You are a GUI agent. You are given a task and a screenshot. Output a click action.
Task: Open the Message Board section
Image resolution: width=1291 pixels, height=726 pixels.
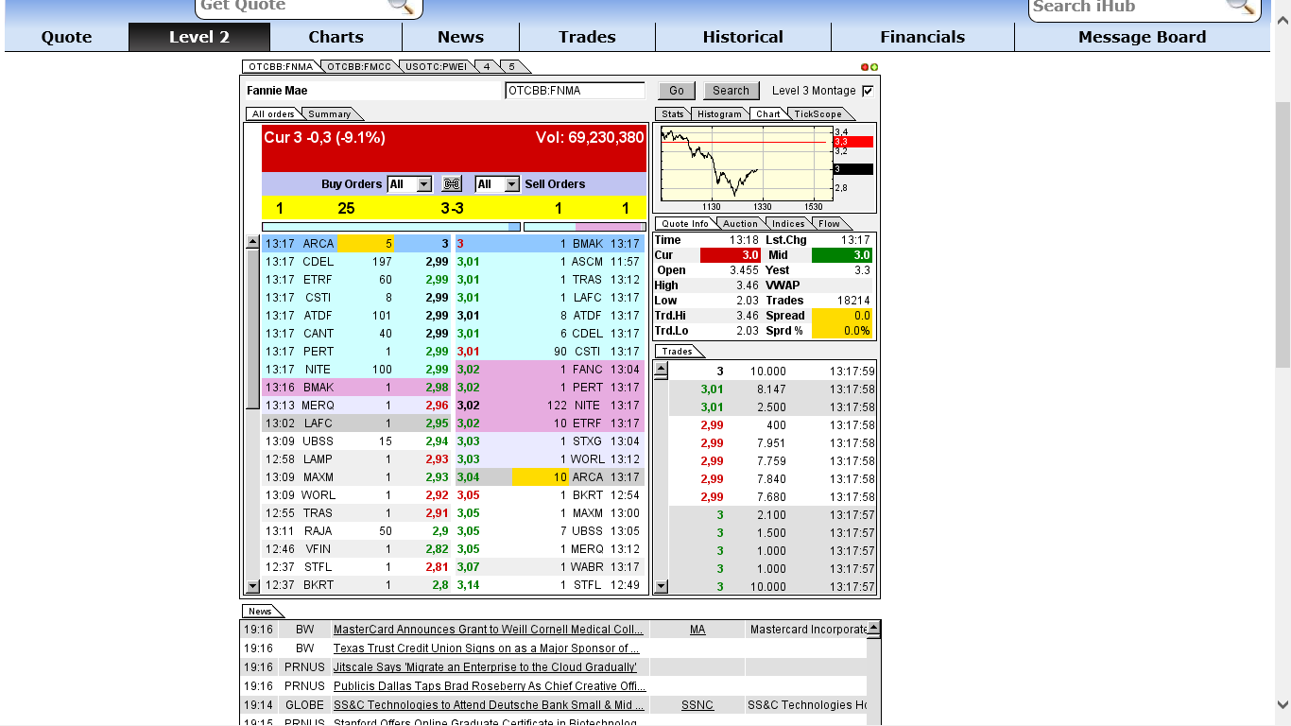tap(1141, 37)
